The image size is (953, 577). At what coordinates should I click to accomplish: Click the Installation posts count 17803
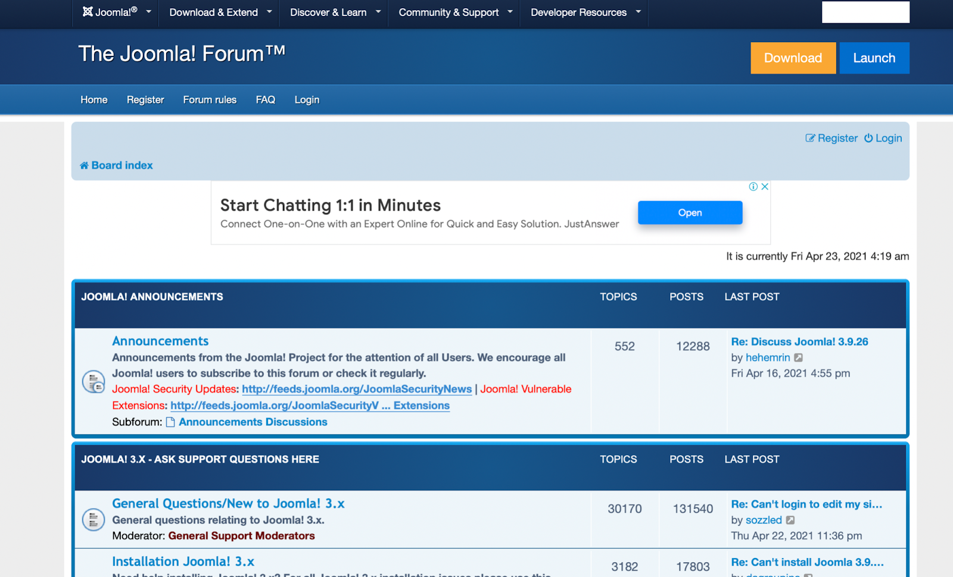point(693,567)
